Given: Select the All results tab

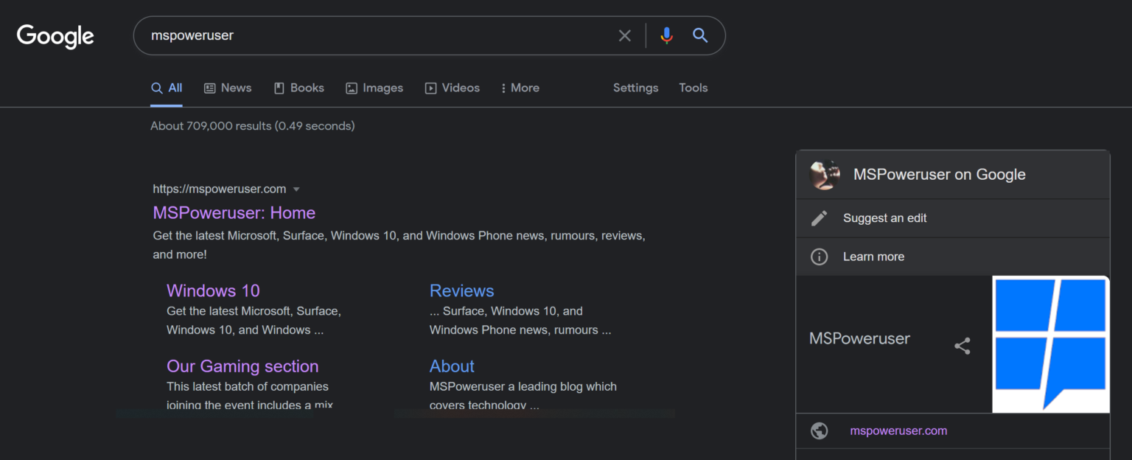Looking at the screenshot, I should [167, 88].
